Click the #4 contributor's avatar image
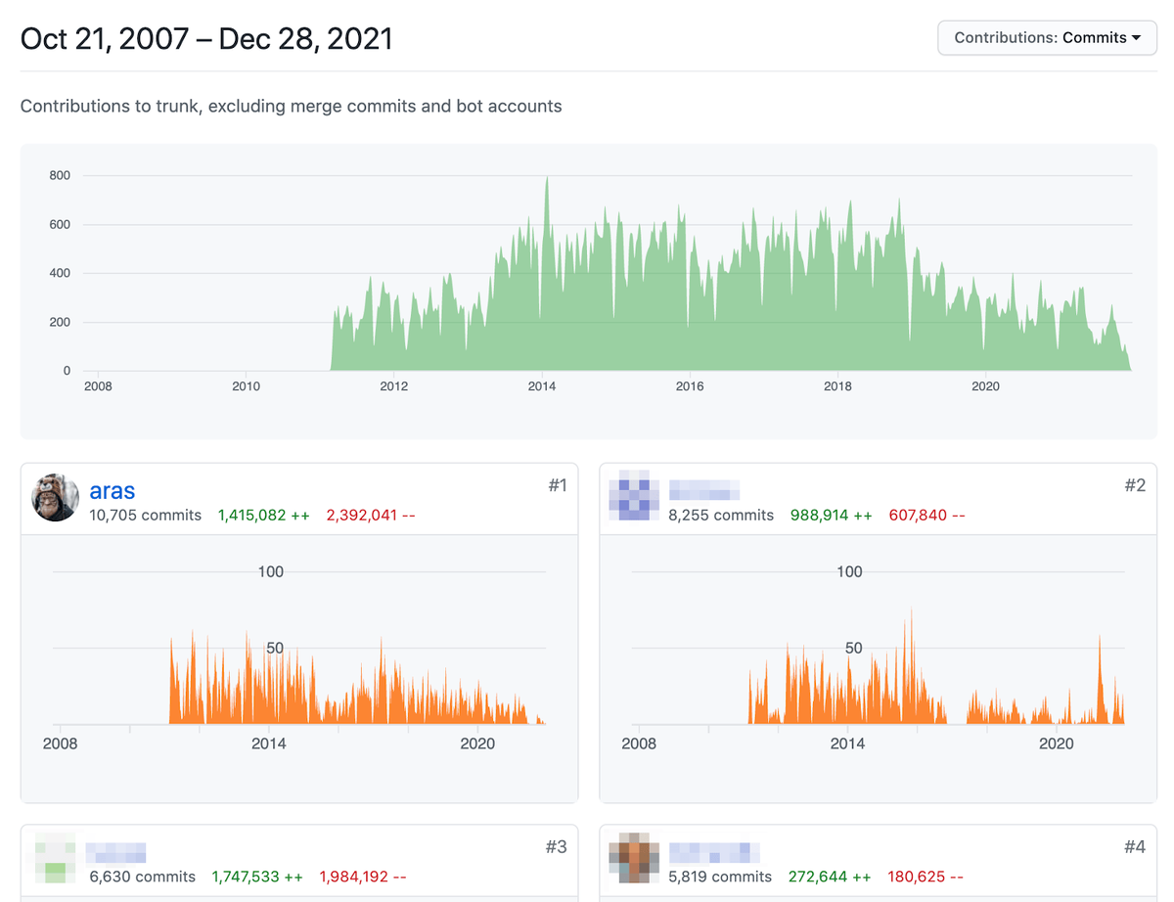1174x902 pixels. [634, 859]
